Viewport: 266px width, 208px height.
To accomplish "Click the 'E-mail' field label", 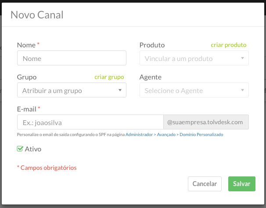I will point(27,109).
